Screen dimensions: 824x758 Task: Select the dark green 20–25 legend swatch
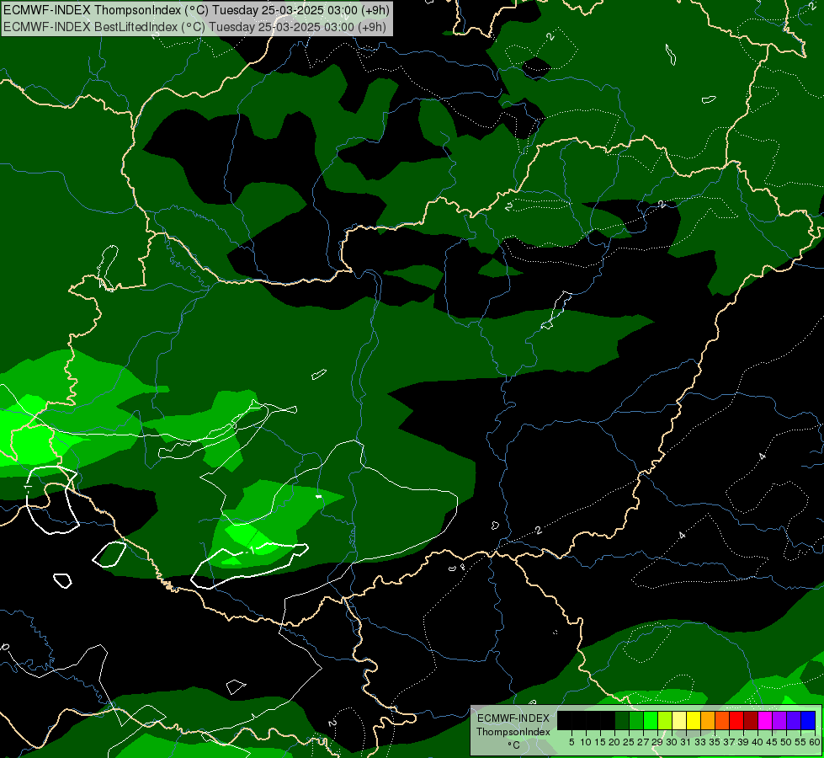click(x=622, y=720)
